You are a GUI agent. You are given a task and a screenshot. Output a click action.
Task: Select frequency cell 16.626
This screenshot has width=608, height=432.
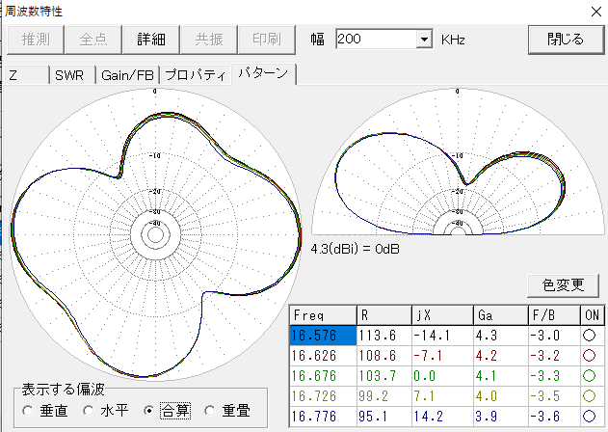[x=323, y=356]
